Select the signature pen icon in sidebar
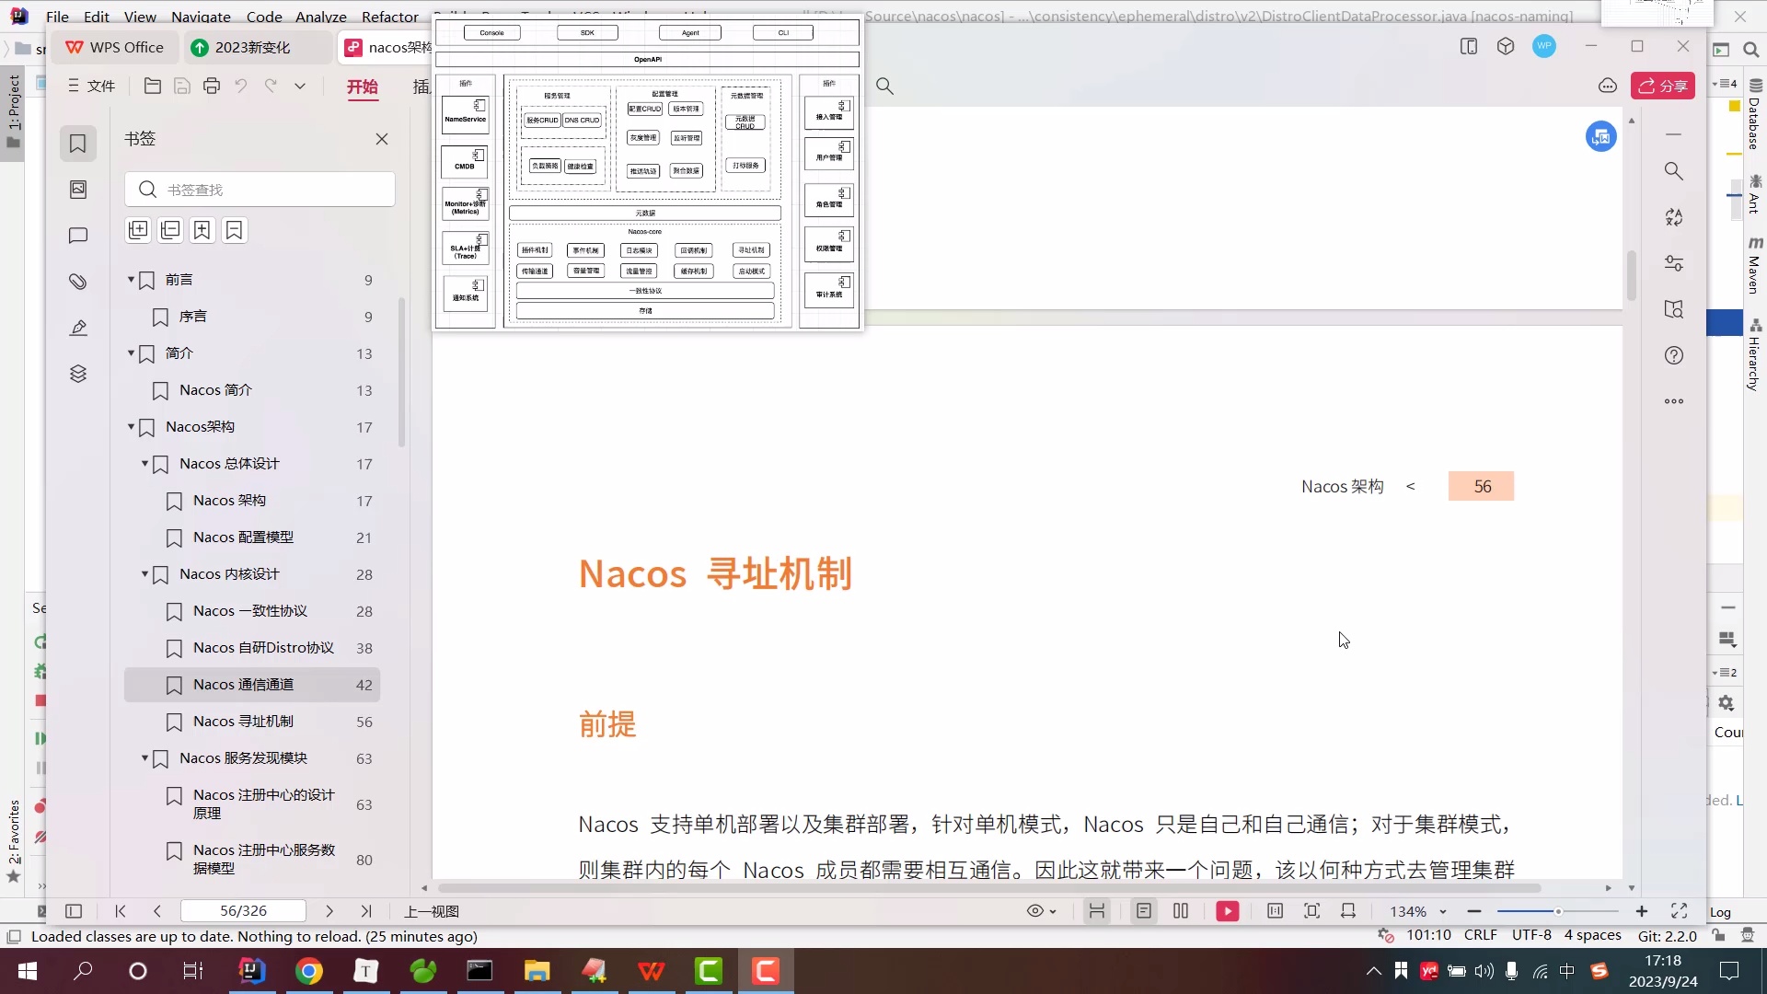Viewport: 1767px width, 994px height. click(x=78, y=328)
